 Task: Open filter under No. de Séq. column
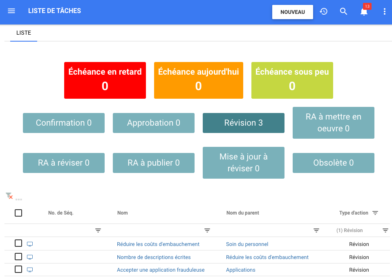[98, 230]
